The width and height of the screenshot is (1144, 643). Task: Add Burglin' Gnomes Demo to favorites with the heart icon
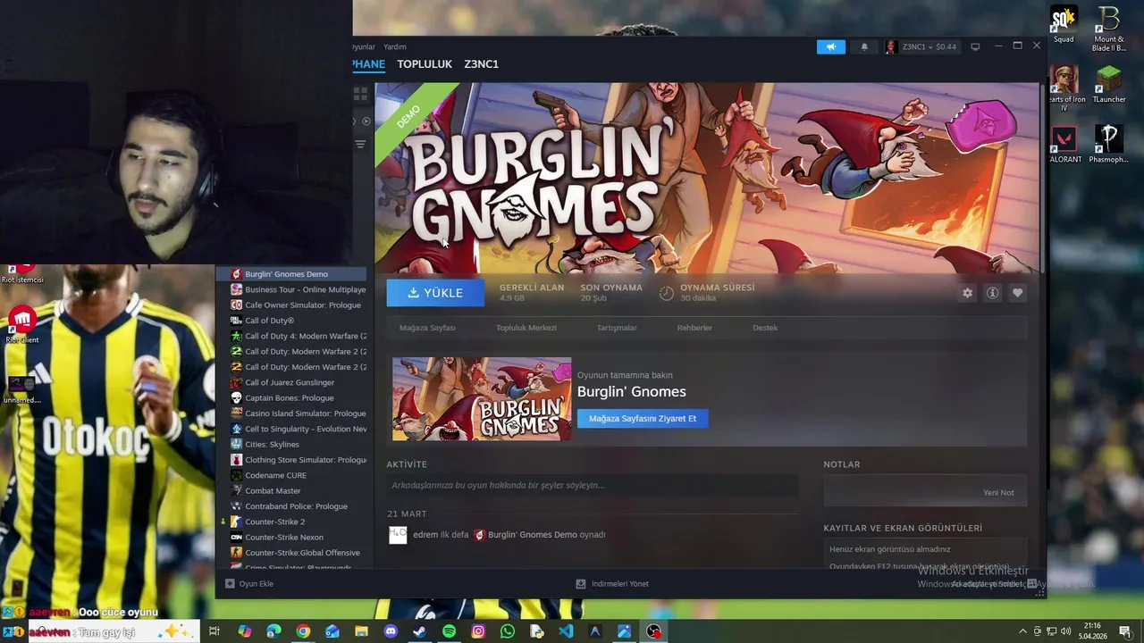pos(1017,293)
